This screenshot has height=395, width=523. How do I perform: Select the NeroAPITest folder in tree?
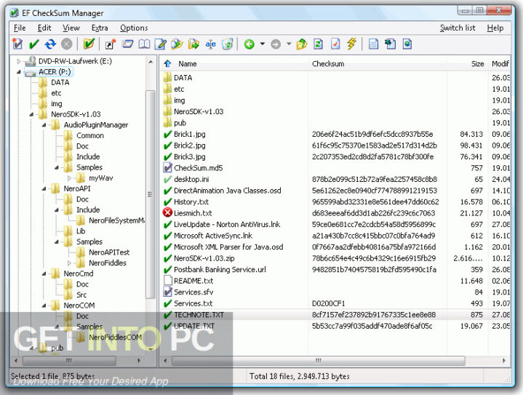point(109,252)
